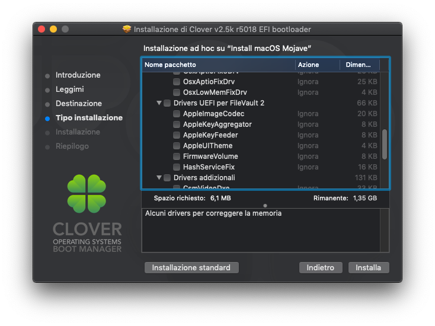Click the package list scrollbar thumb

[385, 144]
